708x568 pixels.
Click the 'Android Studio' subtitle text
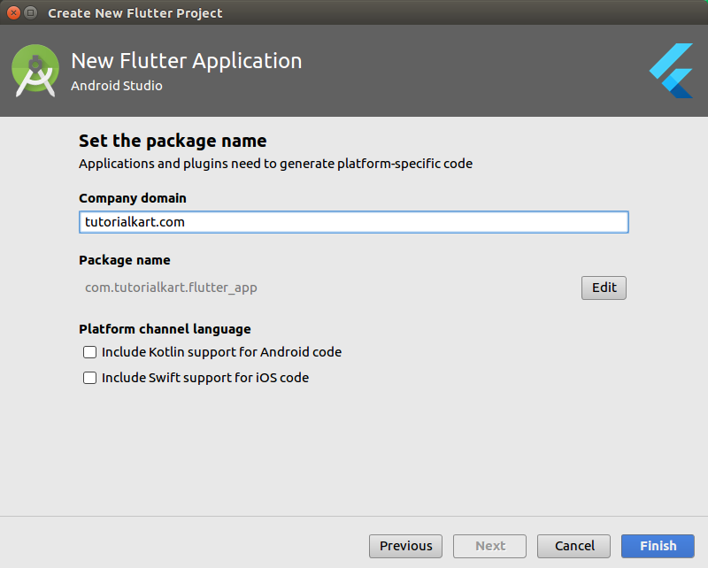coord(117,86)
